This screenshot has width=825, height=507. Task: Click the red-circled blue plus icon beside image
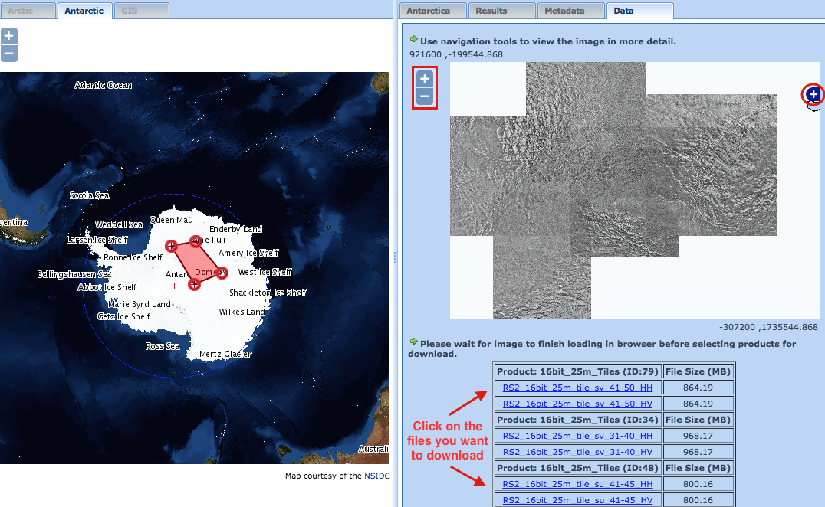(x=812, y=93)
